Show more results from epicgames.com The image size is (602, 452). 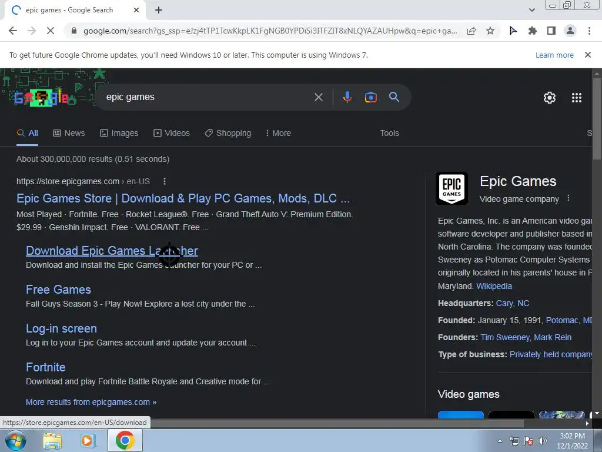click(91, 402)
